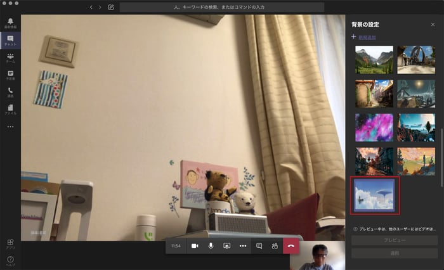Select the autumn alley street background

point(374,162)
